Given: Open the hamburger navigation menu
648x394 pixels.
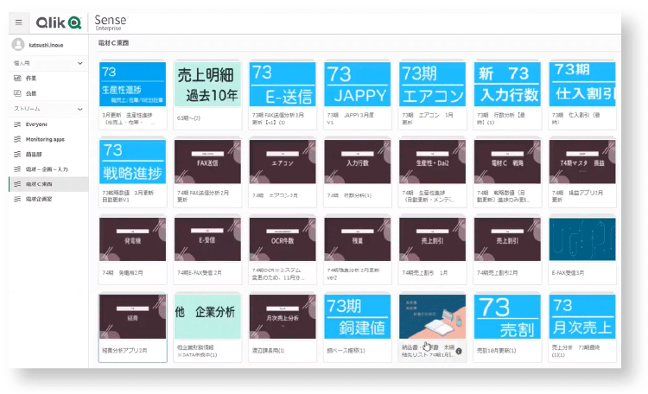Looking at the screenshot, I should pos(19,22).
